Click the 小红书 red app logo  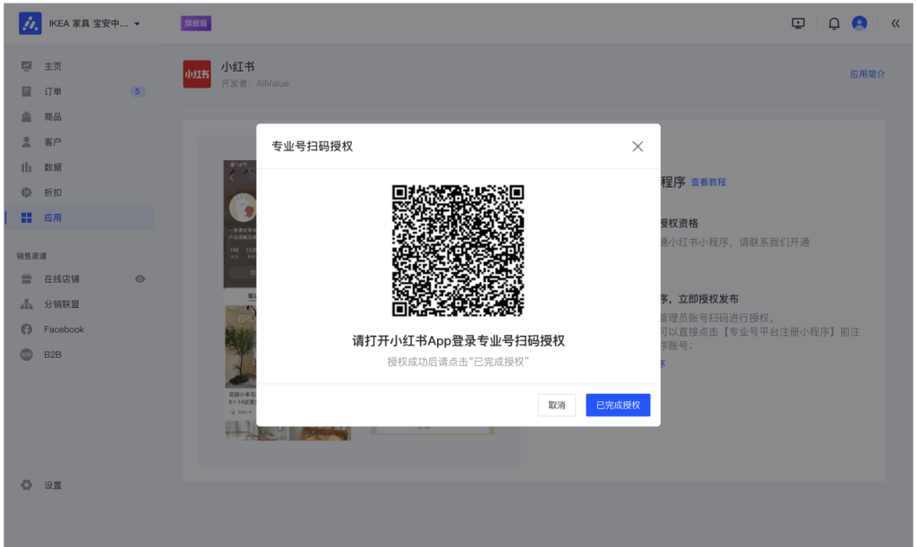pyautogui.click(x=197, y=74)
